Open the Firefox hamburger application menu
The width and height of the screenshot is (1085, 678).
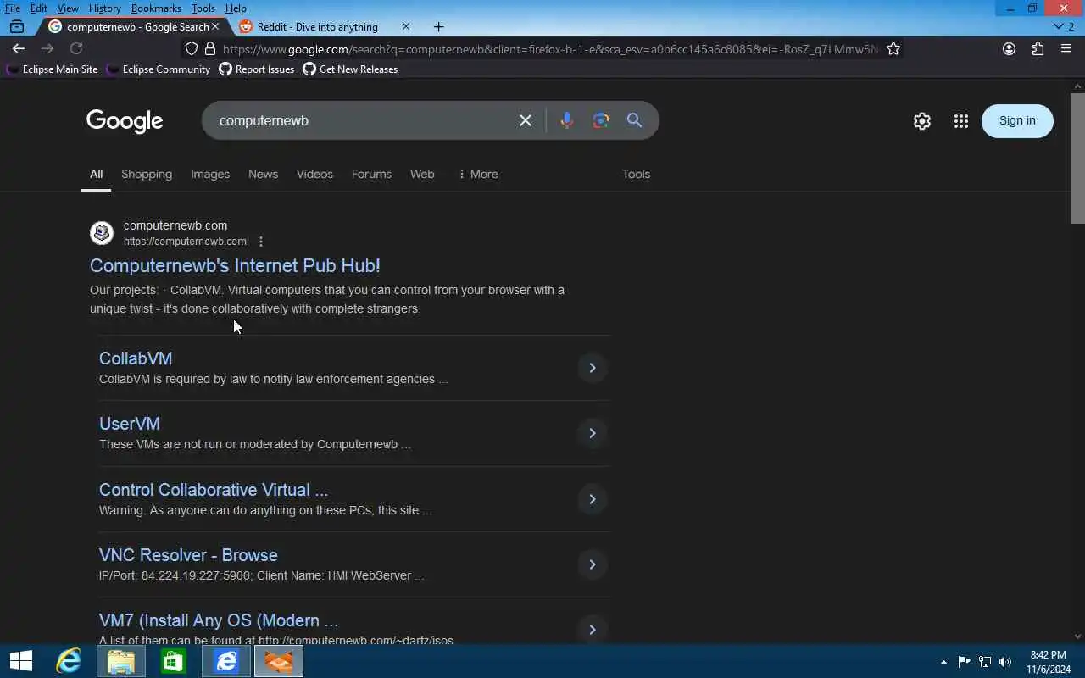(x=1066, y=48)
